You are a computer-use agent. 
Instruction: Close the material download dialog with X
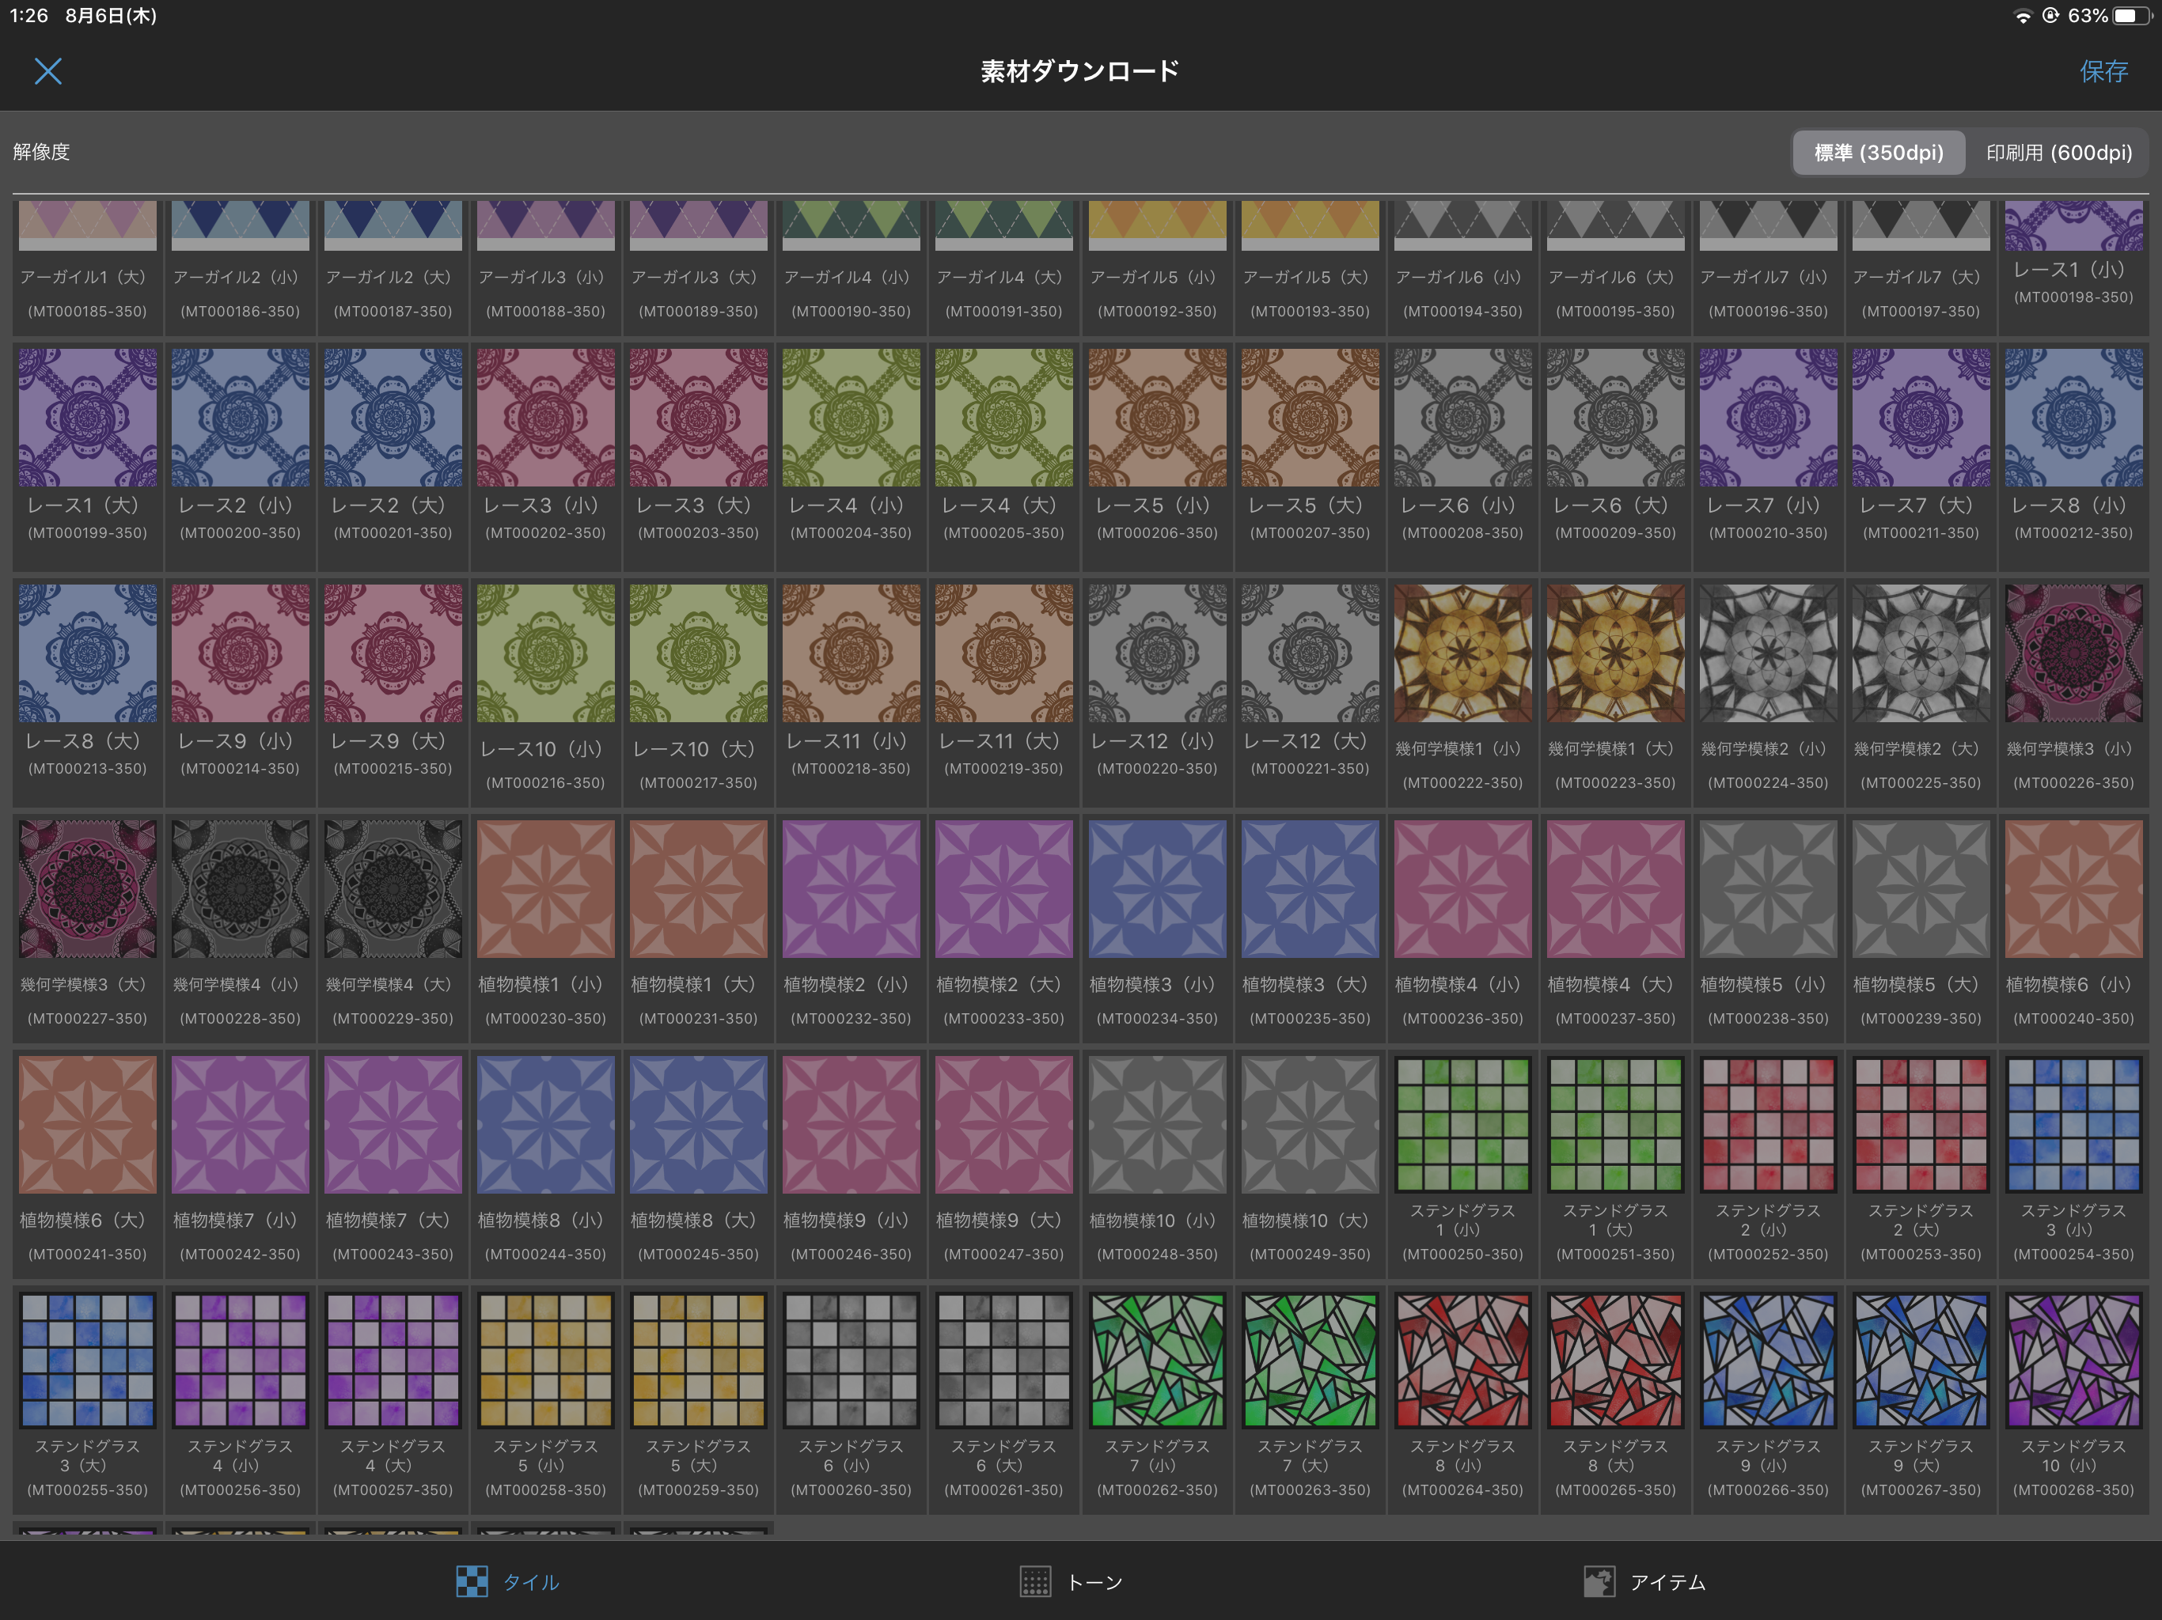pyautogui.click(x=48, y=71)
